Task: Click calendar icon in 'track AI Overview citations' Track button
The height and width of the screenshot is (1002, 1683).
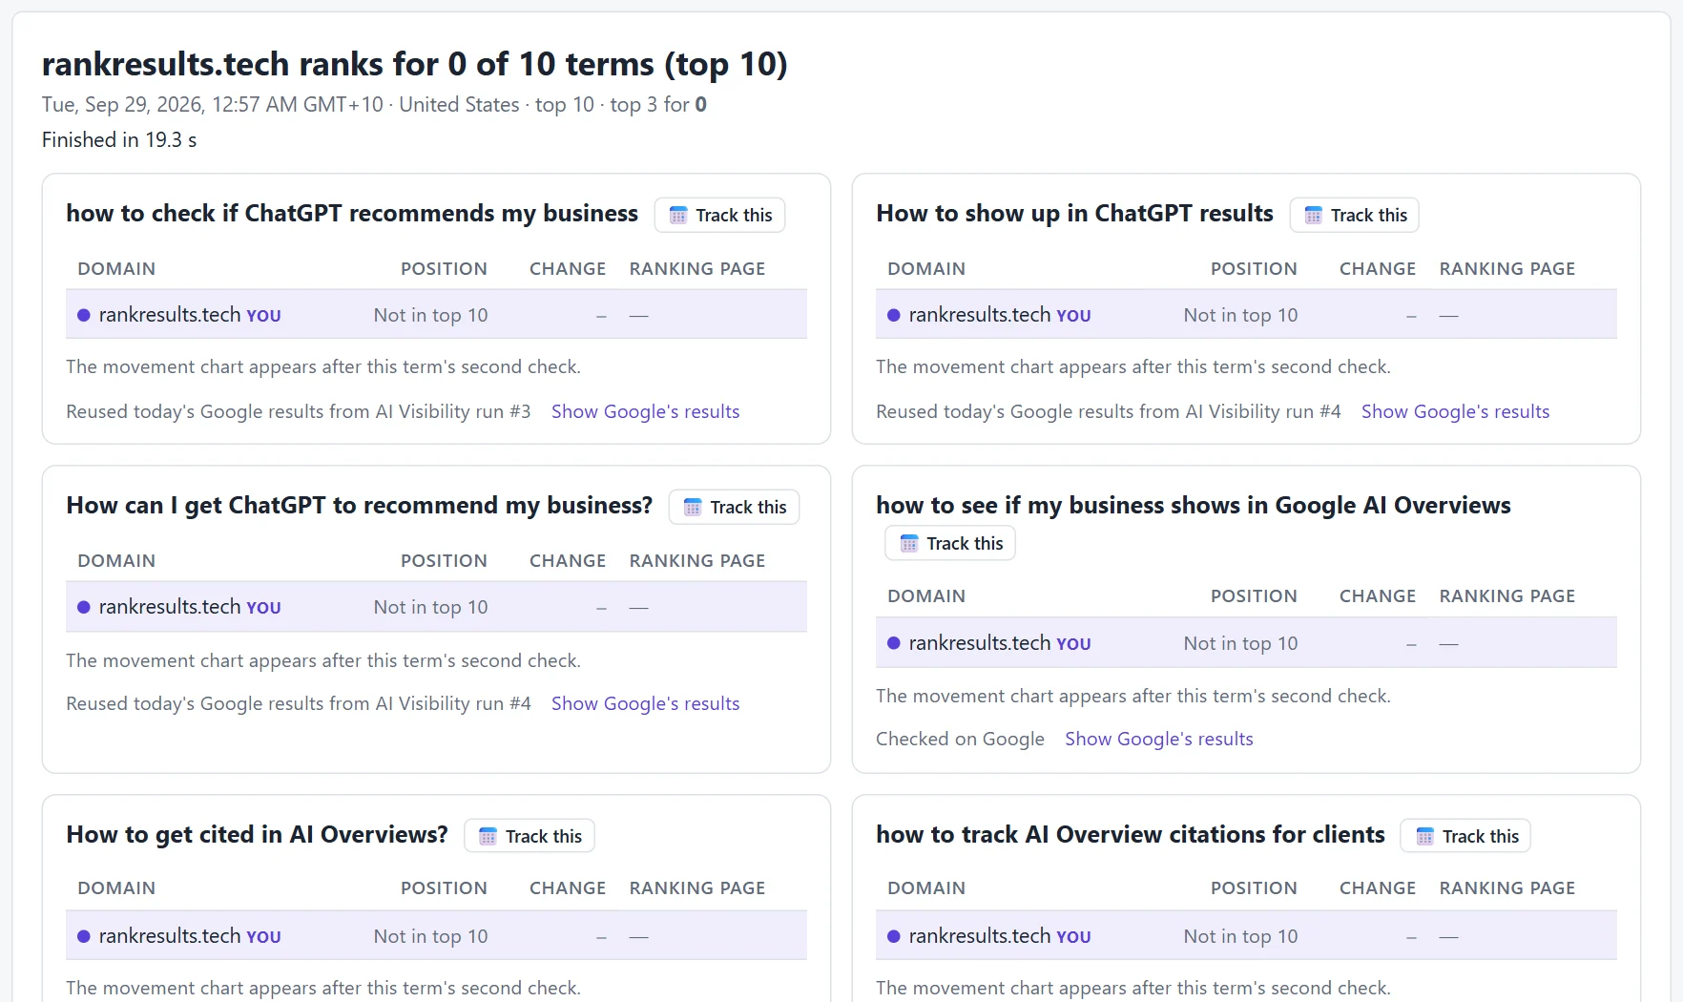Action: (x=1425, y=837)
